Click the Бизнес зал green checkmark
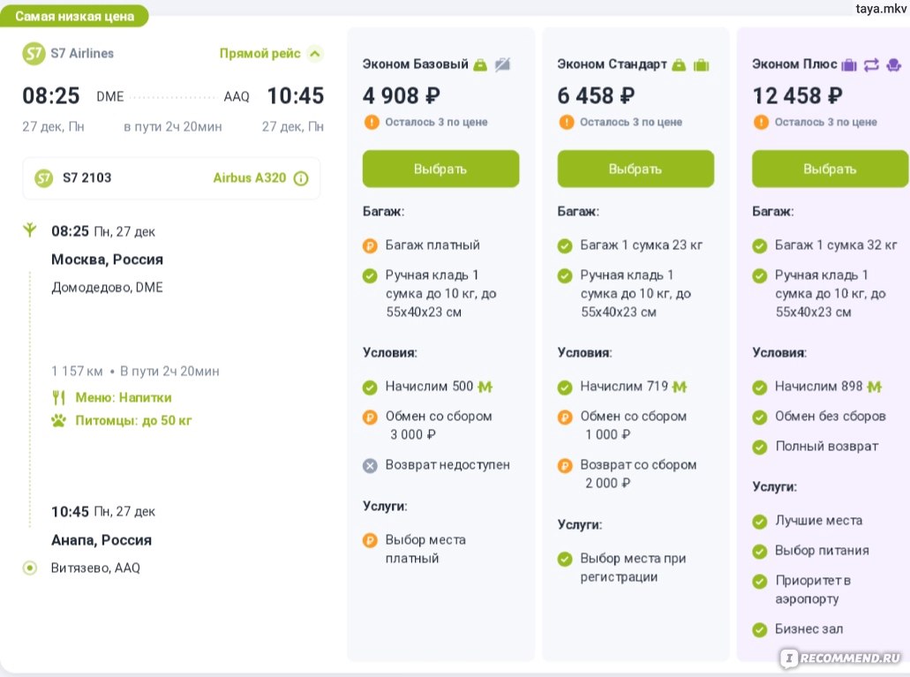The width and height of the screenshot is (910, 677). (759, 629)
